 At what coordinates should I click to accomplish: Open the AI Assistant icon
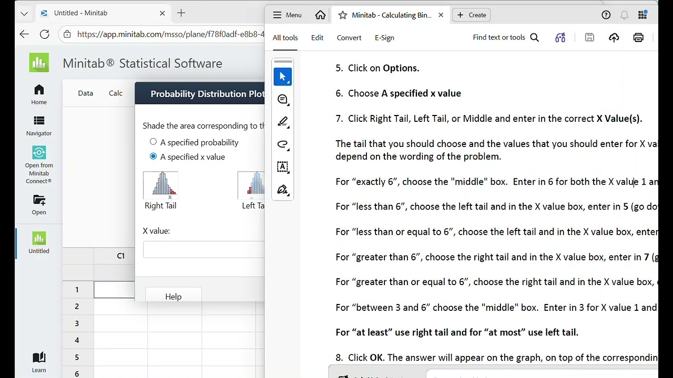[560, 37]
